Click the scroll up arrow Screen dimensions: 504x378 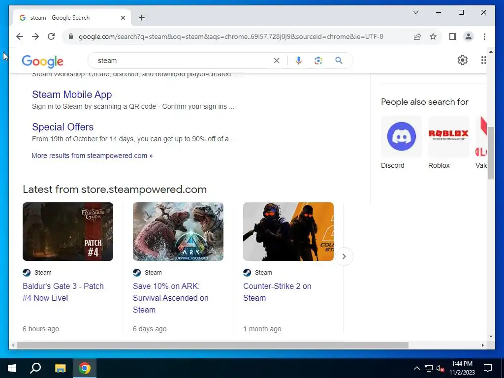click(491, 51)
